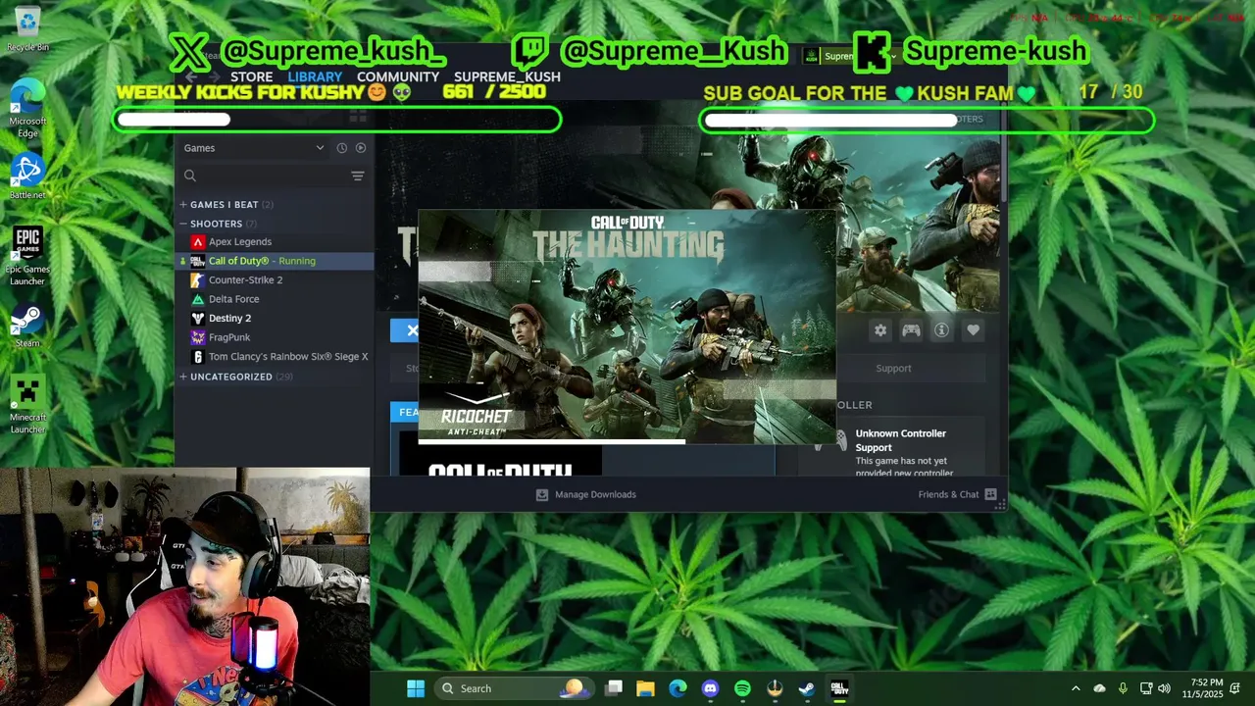Click the Manage Downloads link

tap(595, 495)
